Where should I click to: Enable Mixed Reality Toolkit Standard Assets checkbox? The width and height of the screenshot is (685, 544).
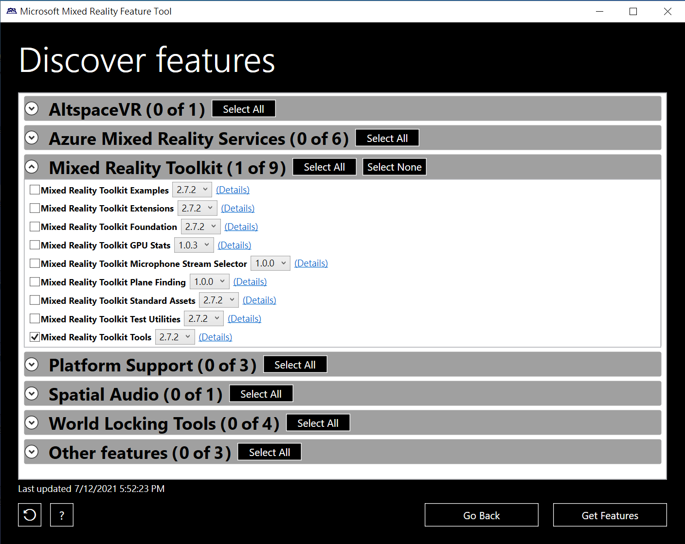[x=35, y=300]
